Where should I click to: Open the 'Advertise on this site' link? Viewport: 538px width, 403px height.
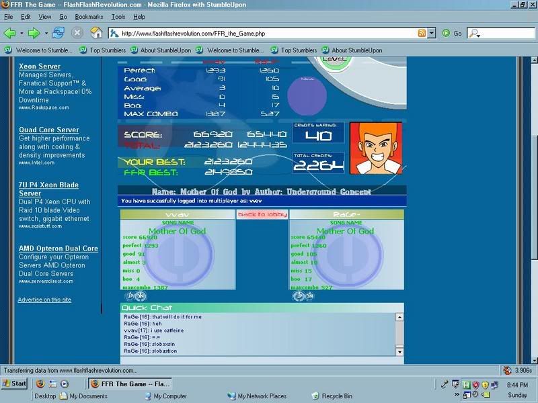(x=44, y=300)
